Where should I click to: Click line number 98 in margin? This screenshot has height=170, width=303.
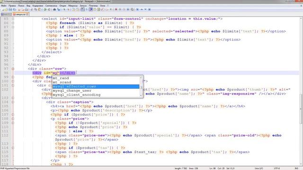coord(6,73)
